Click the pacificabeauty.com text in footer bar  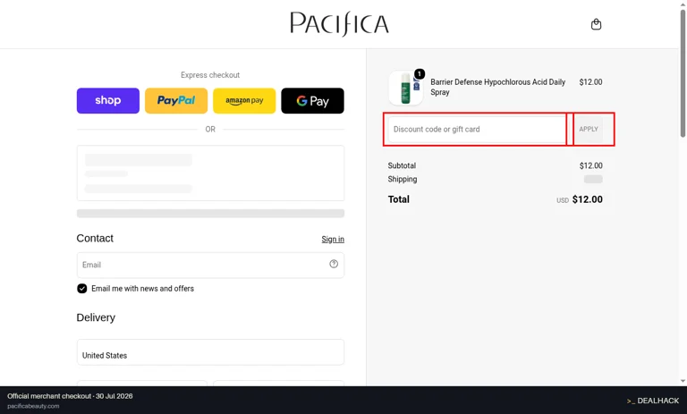pyautogui.click(x=33, y=406)
